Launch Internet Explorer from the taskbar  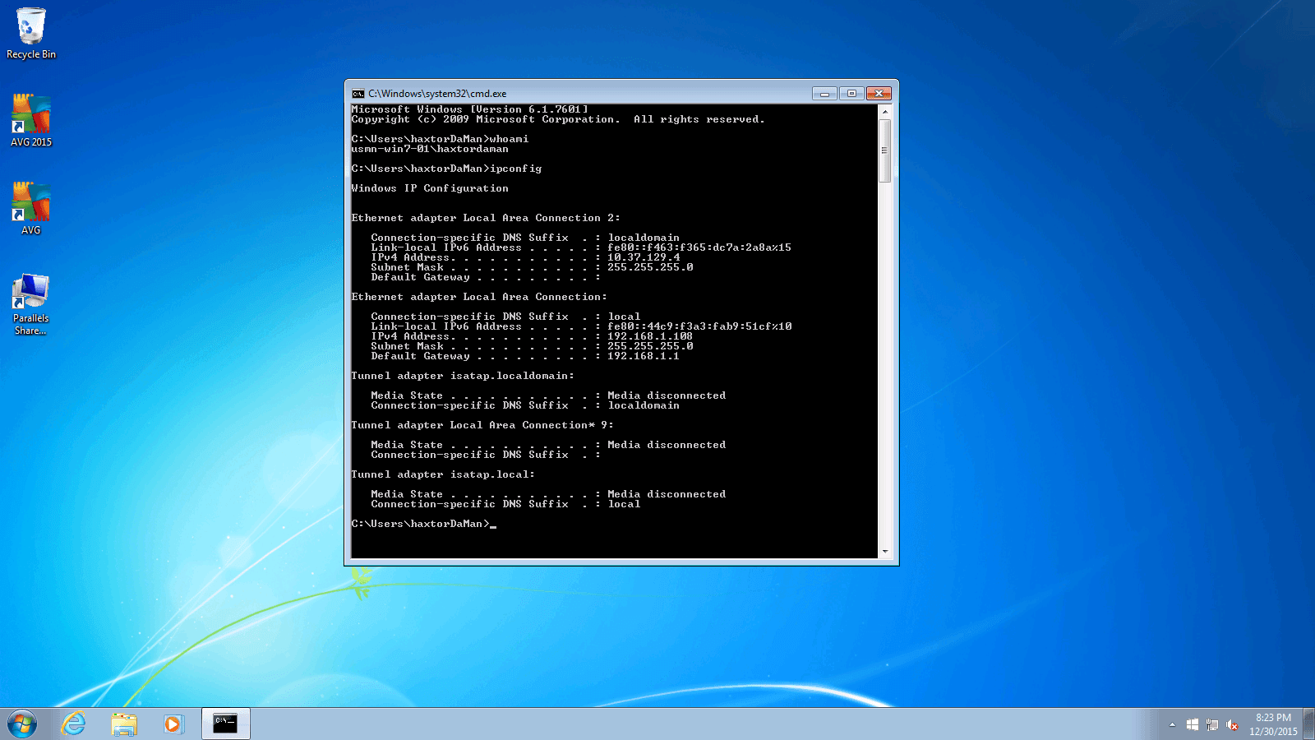(x=74, y=724)
